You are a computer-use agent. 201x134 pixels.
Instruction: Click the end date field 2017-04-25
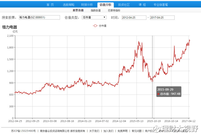click(162, 18)
